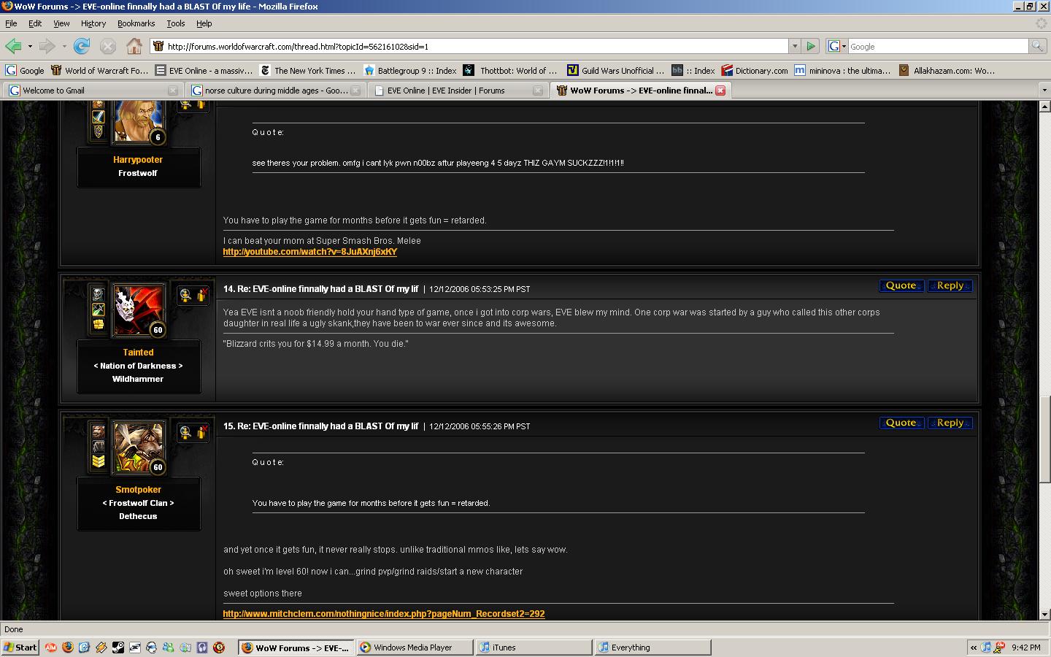Launch Firefox from the quick launch bar
The width and height of the screenshot is (1051, 657).
[67, 648]
